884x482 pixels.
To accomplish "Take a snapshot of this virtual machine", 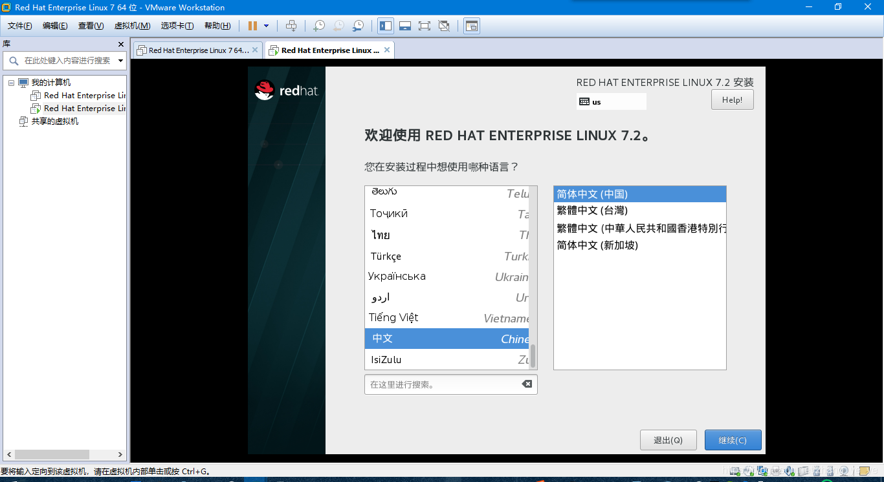I will [318, 26].
